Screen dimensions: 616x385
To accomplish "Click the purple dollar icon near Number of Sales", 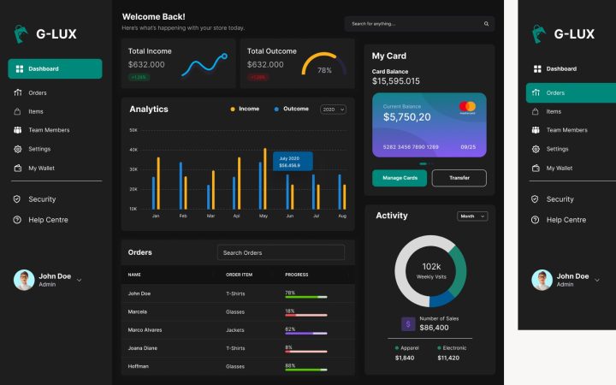I will click(x=408, y=324).
